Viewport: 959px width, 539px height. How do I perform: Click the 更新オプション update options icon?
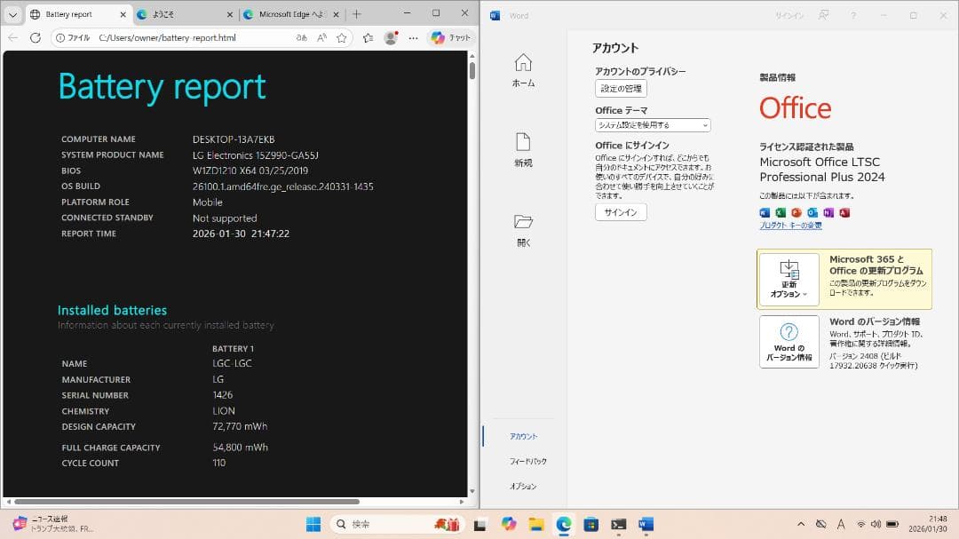[789, 279]
